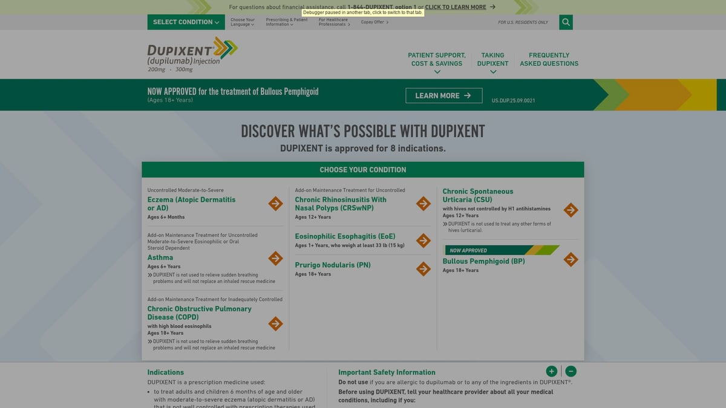726x408 pixels.
Task: Expand safety information with plus button
Action: pos(551,371)
